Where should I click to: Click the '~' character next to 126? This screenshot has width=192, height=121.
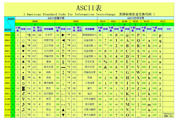160,110
